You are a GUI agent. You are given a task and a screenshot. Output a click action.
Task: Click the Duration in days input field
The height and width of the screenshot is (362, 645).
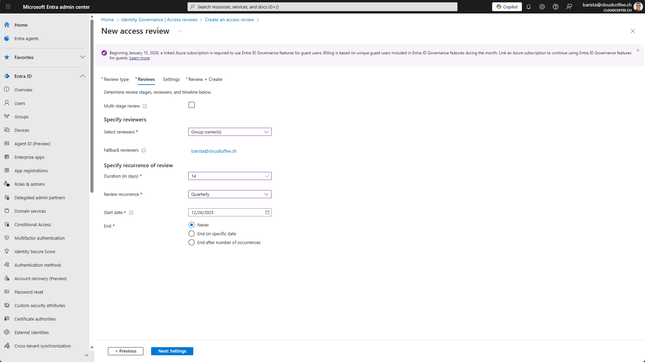click(x=227, y=176)
